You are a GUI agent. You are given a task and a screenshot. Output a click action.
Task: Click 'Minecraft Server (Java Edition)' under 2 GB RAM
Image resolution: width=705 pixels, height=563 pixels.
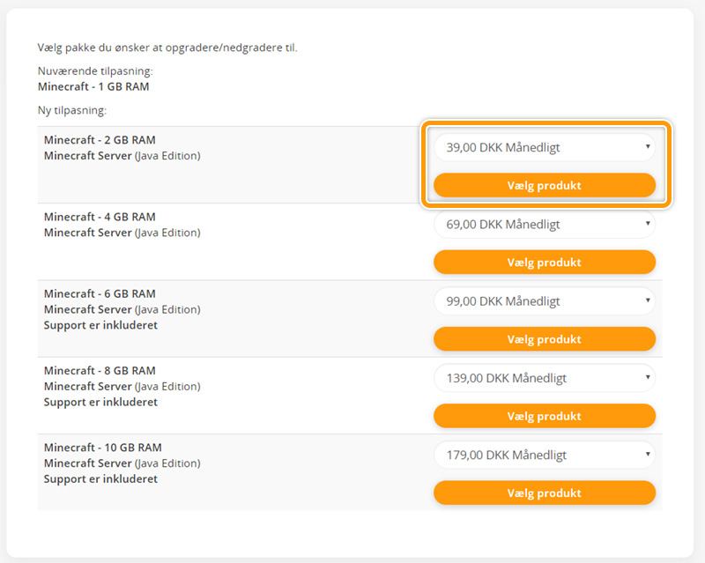pyautogui.click(x=122, y=156)
